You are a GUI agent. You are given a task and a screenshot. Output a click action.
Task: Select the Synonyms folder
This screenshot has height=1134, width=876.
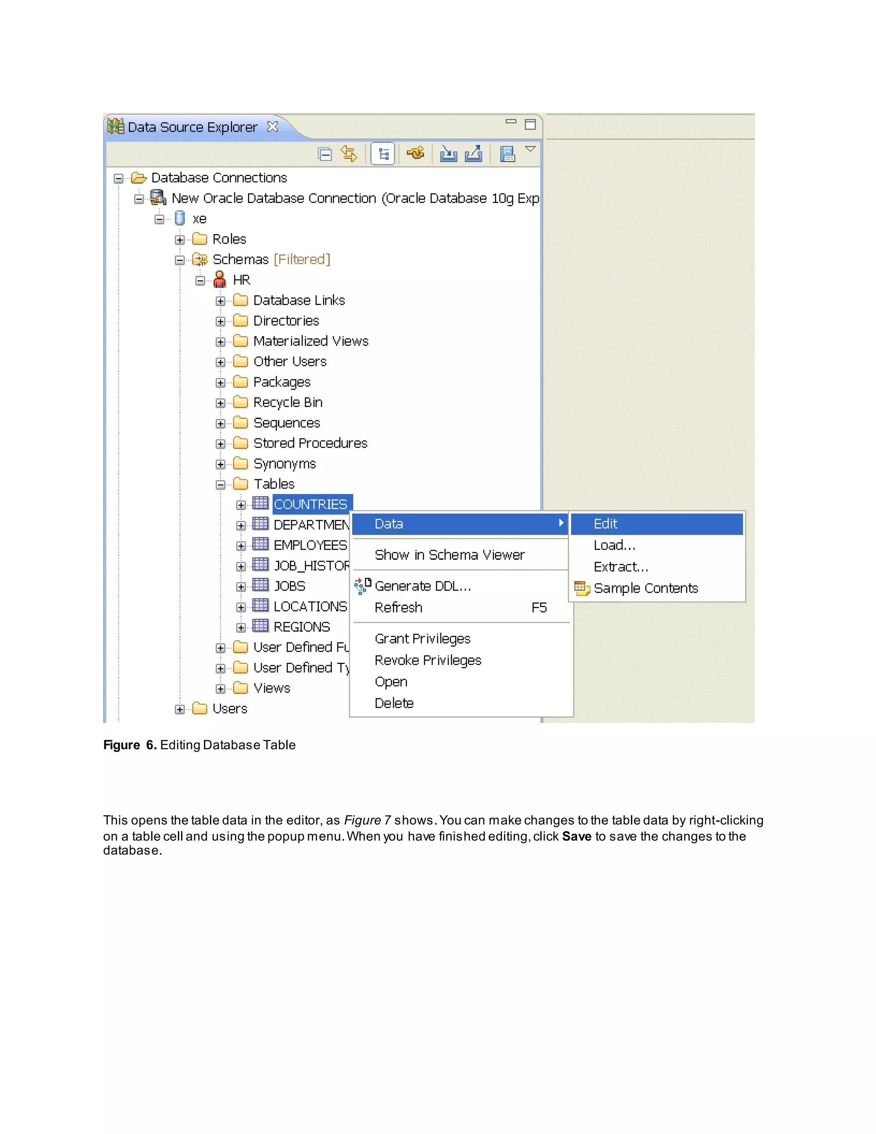click(284, 464)
